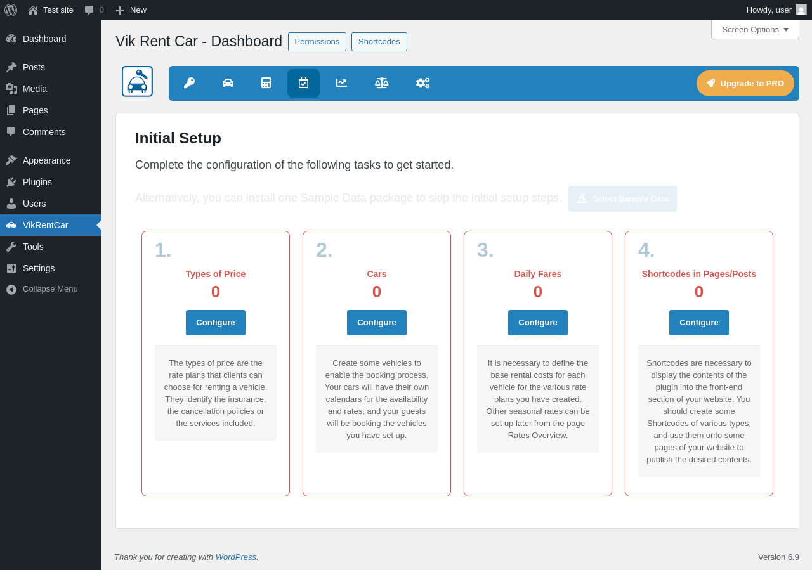Viewport: 812px width, 570px height.
Task: Open Permissions settings
Action: click(x=317, y=42)
